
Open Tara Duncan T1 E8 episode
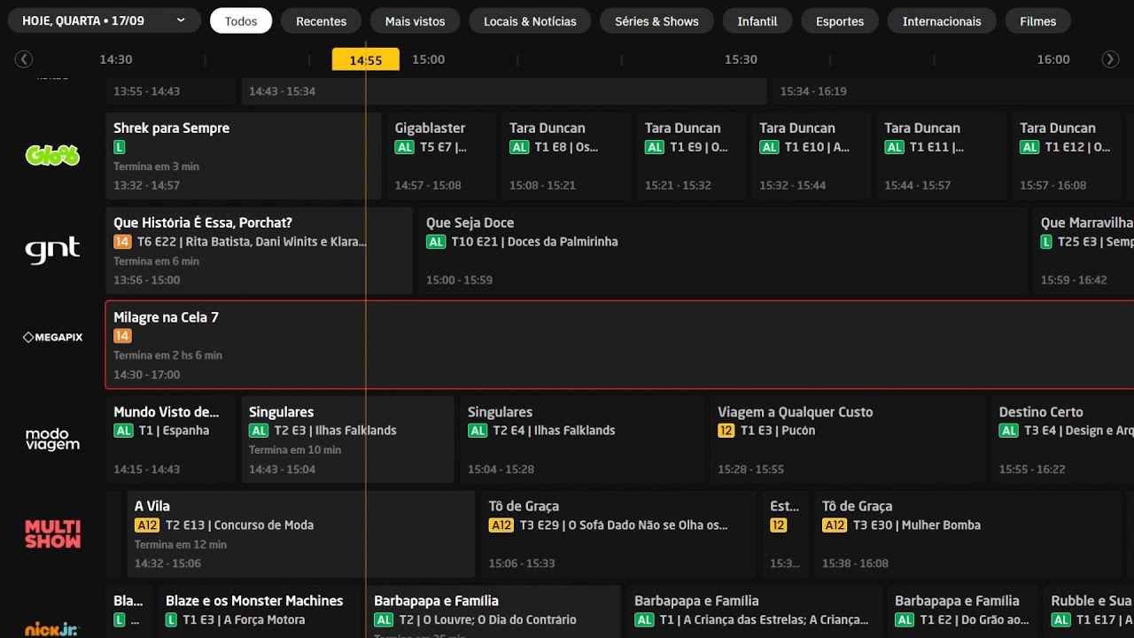[x=565, y=156]
